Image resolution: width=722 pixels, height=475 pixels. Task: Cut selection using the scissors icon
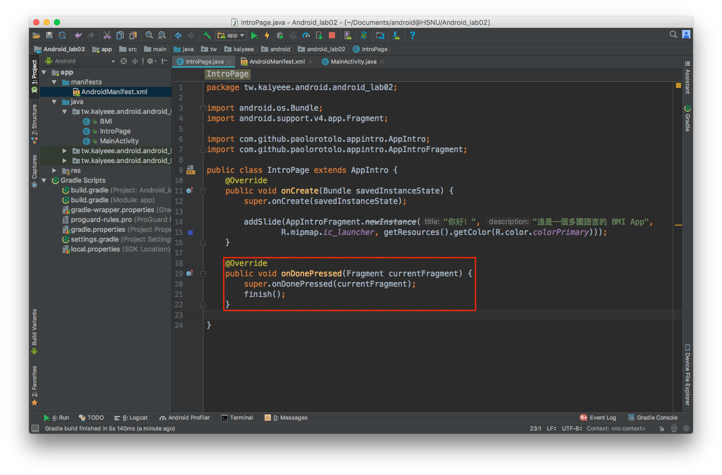[x=107, y=35]
